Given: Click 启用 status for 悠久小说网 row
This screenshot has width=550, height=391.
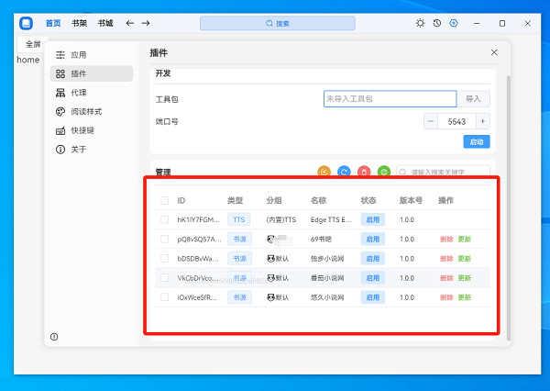Looking at the screenshot, I should tap(373, 297).
